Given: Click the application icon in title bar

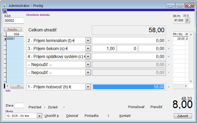Looking at the screenshot, I should tap(5, 5).
